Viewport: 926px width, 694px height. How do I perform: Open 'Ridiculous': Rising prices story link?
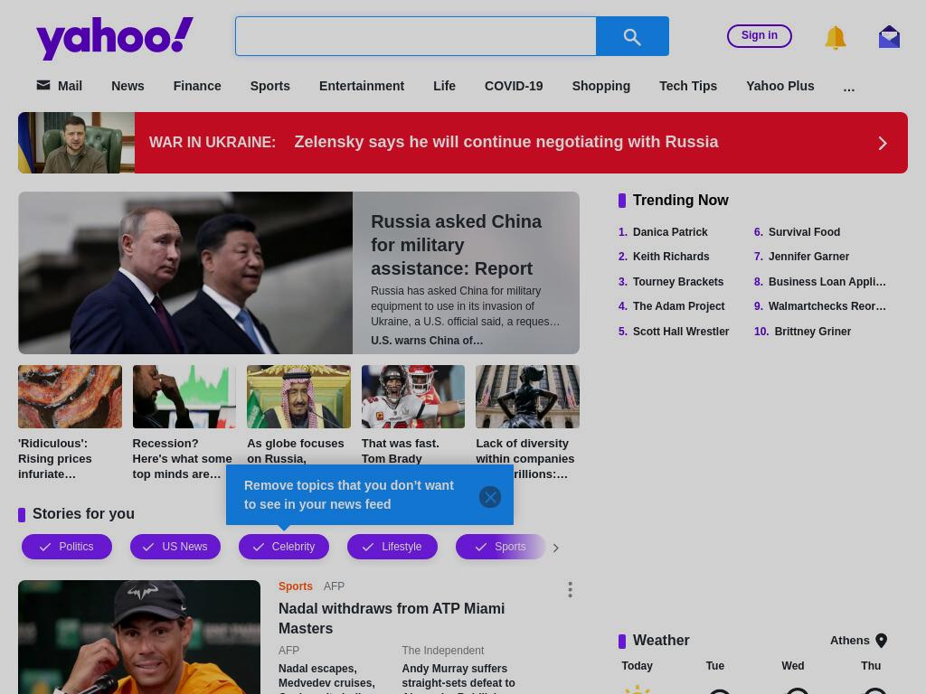tap(55, 458)
